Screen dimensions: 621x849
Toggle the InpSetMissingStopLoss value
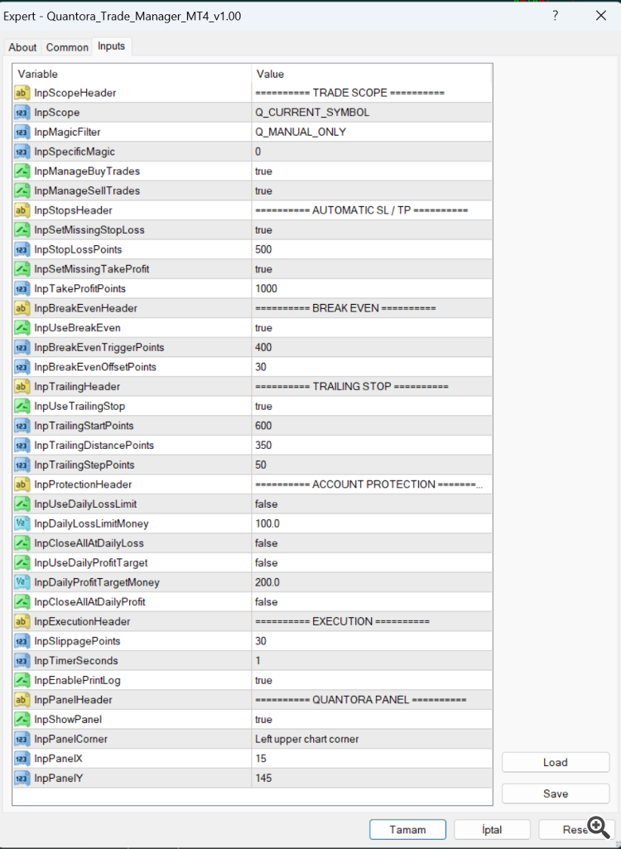[372, 230]
